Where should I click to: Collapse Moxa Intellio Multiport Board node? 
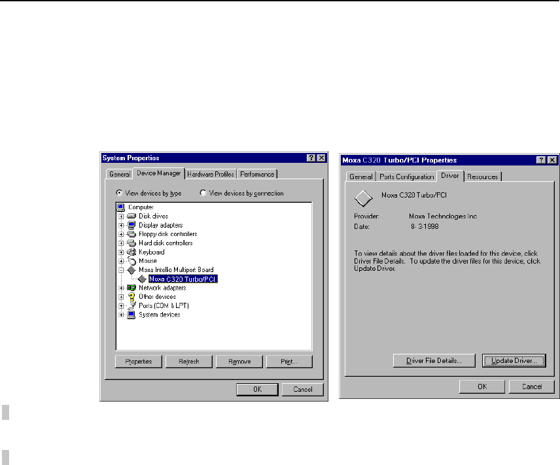coord(121,270)
